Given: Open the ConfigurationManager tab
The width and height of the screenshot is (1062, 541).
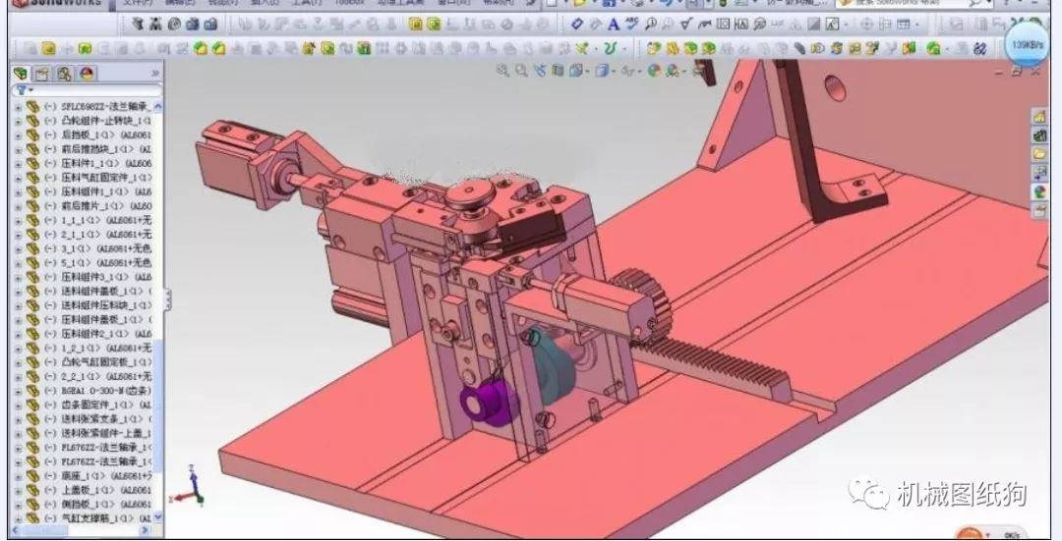Looking at the screenshot, I should click(64, 73).
